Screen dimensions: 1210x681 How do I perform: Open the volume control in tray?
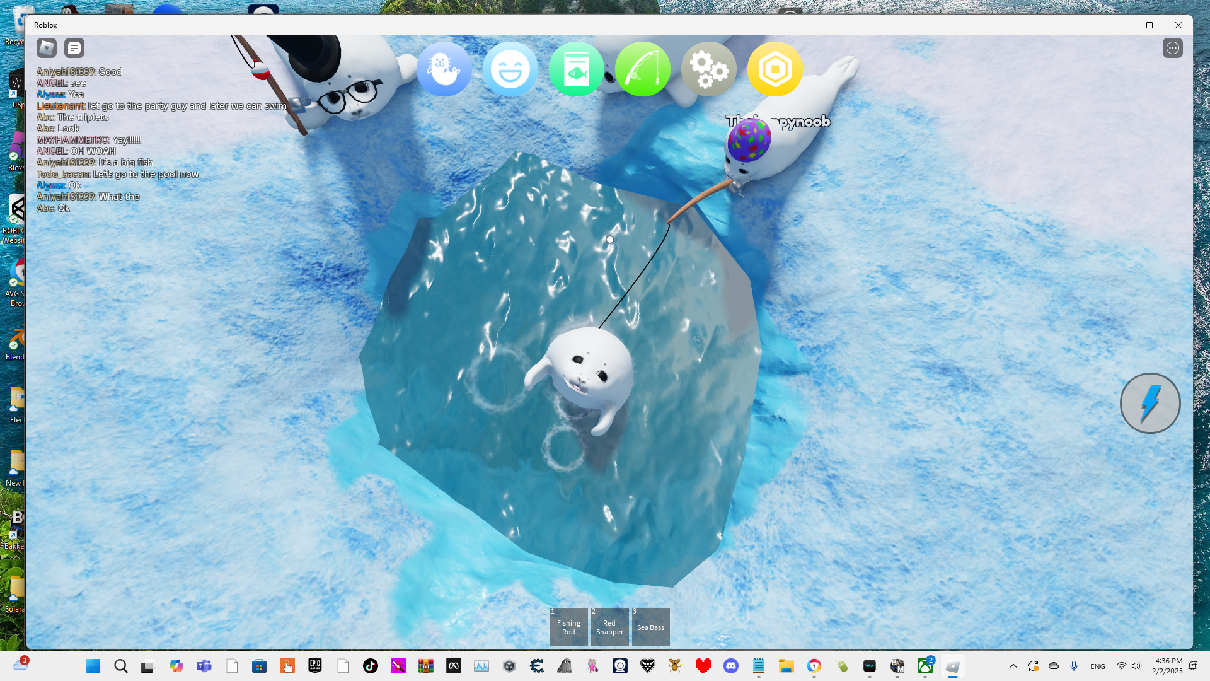pos(1136,666)
